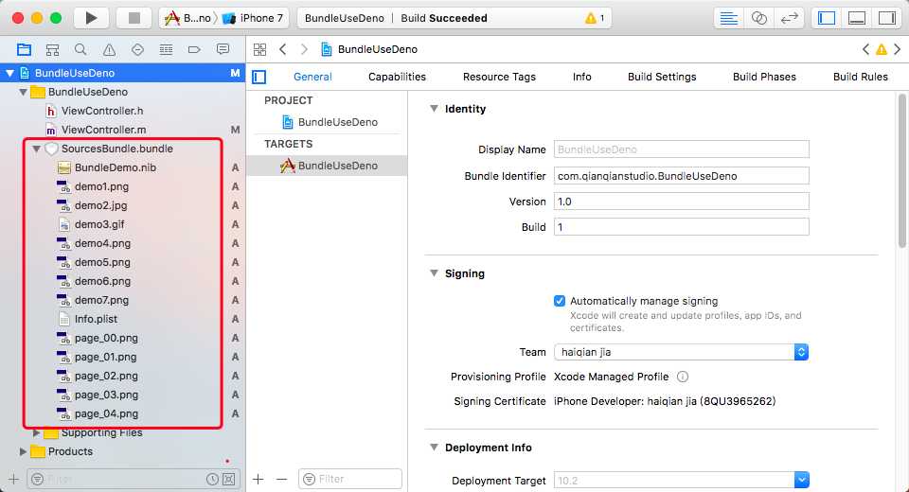
Task: Show only source-controlled files in the navigator
Action: coord(229,480)
